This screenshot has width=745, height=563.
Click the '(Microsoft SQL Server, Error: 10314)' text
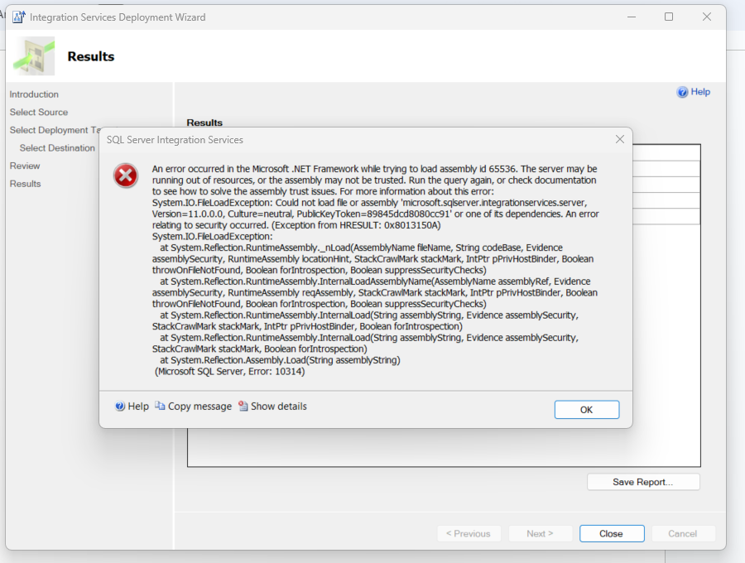[229, 372]
